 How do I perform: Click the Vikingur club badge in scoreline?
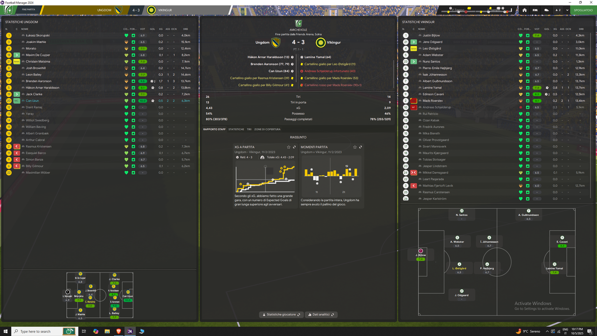pyautogui.click(x=320, y=42)
